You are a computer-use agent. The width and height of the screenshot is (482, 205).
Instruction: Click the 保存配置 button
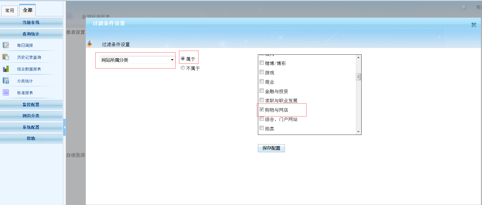271,148
